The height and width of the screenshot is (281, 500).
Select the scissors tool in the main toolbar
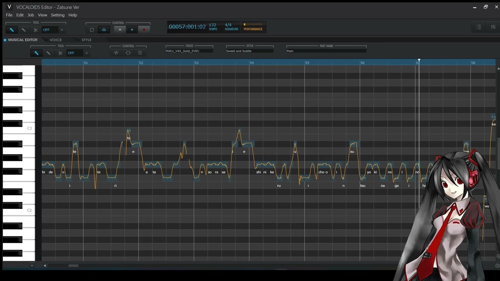[x=36, y=30]
